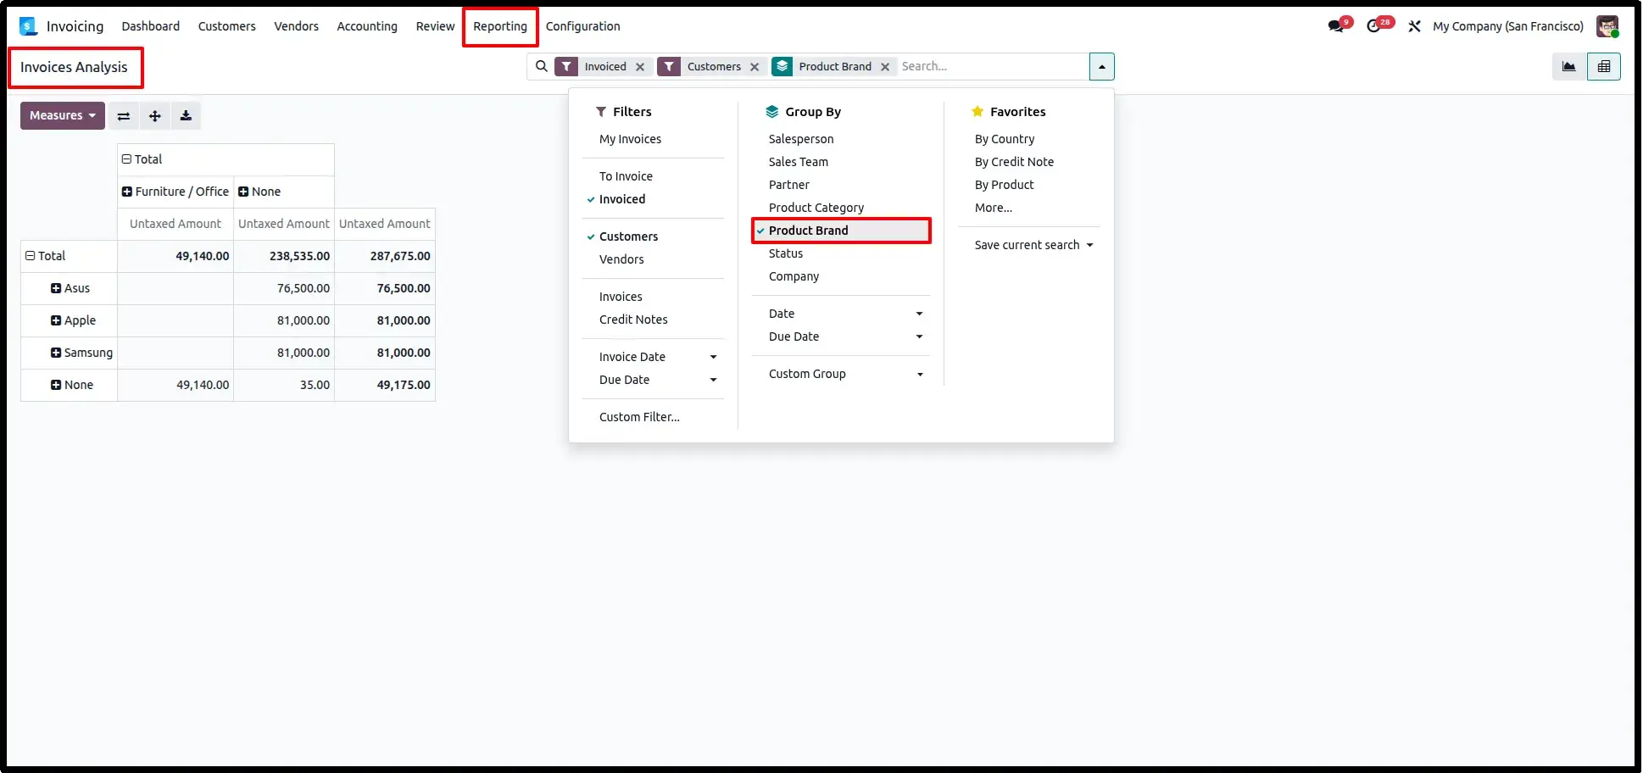Open the Accounting menu
Image resolution: width=1643 pixels, height=773 pixels.
click(367, 26)
